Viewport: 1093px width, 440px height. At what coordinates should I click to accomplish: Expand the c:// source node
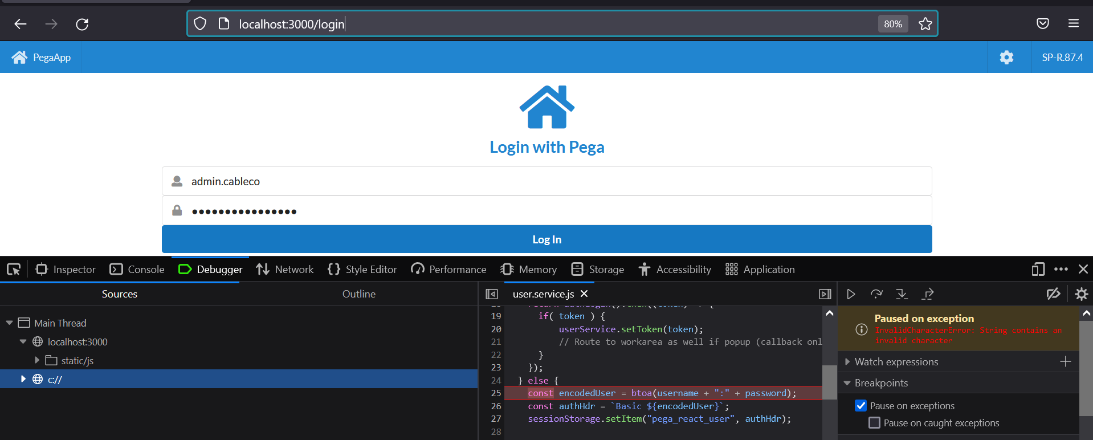pos(23,379)
